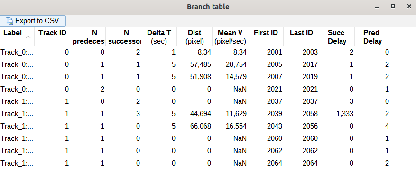This screenshot has height=175, width=416.
Task: Select the cell showing 16,554
Action: 230,126
